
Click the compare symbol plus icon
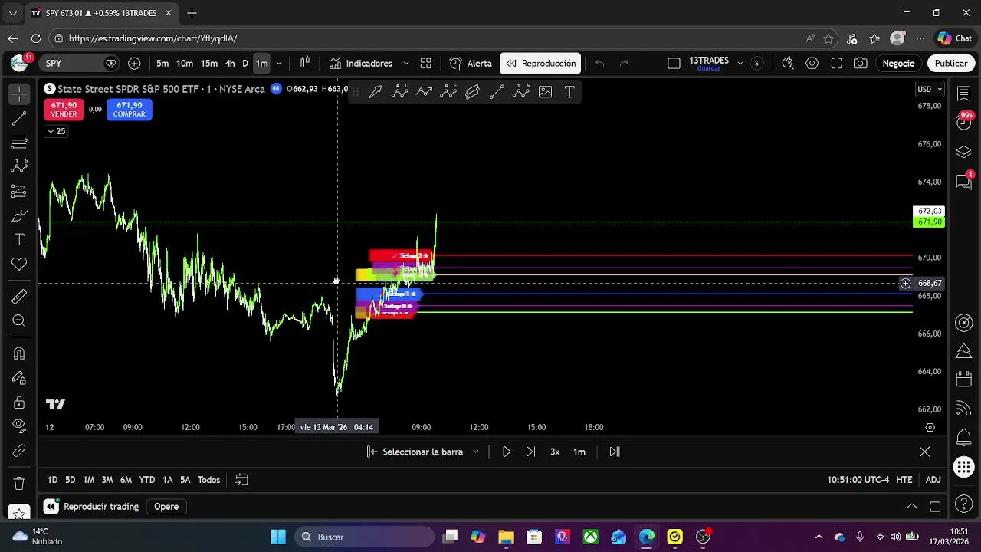(x=134, y=64)
